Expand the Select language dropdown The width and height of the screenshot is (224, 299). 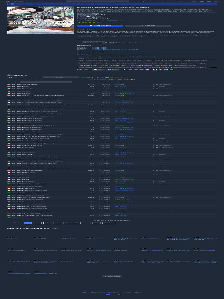(60, 77)
